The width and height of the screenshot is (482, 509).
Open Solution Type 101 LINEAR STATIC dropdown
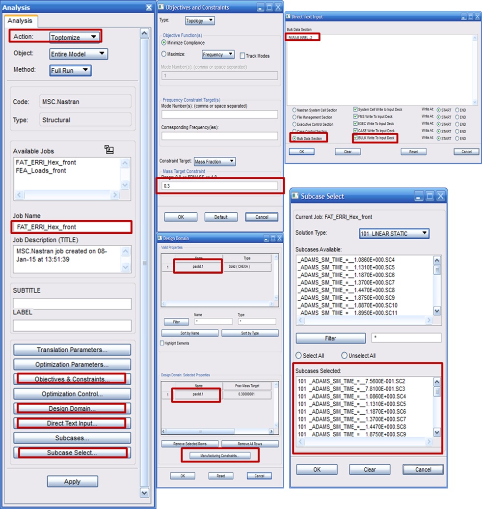point(394,233)
